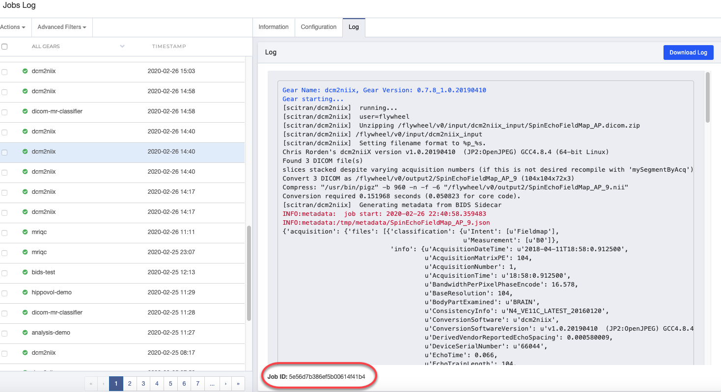This screenshot has width=721, height=392.
Task: Click status icon of bids-test job
Action: click(x=25, y=272)
